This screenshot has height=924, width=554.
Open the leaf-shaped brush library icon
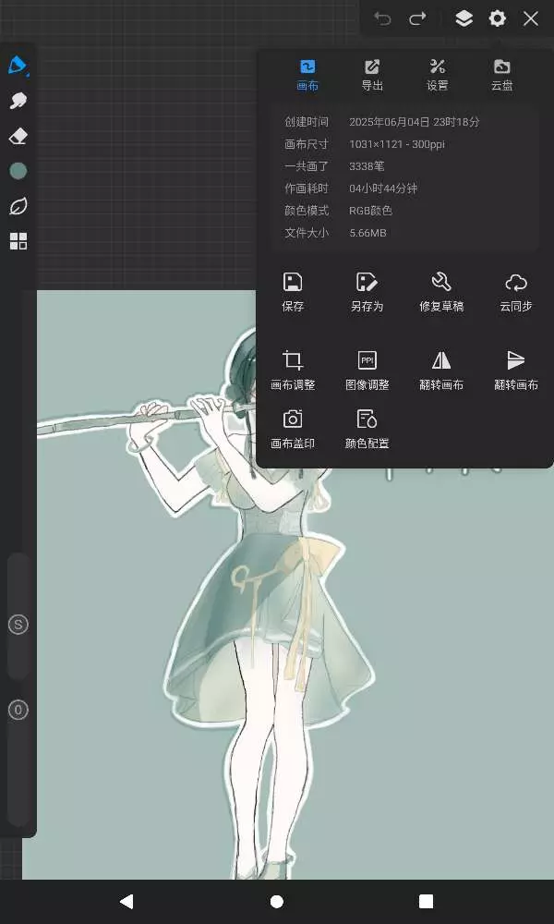[18, 206]
